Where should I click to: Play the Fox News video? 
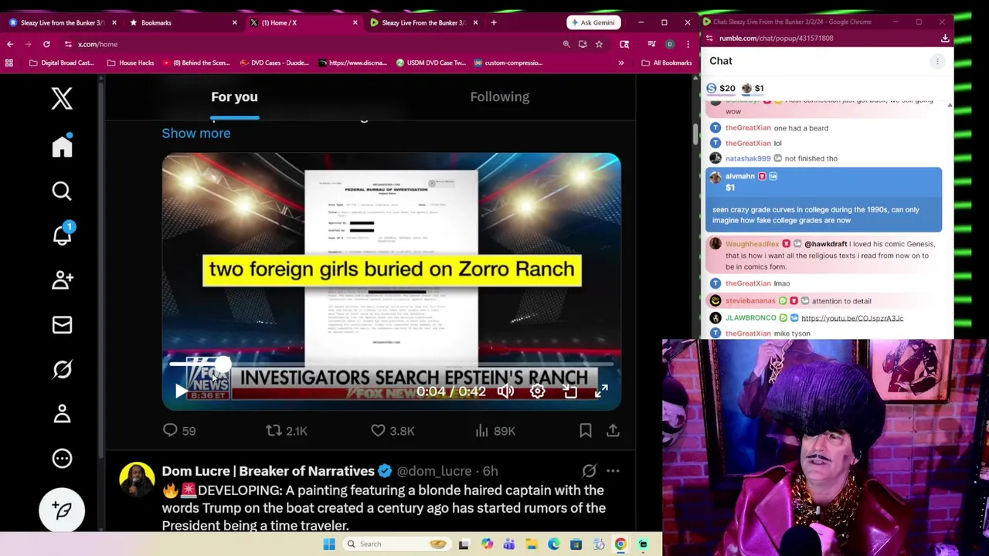tap(180, 392)
